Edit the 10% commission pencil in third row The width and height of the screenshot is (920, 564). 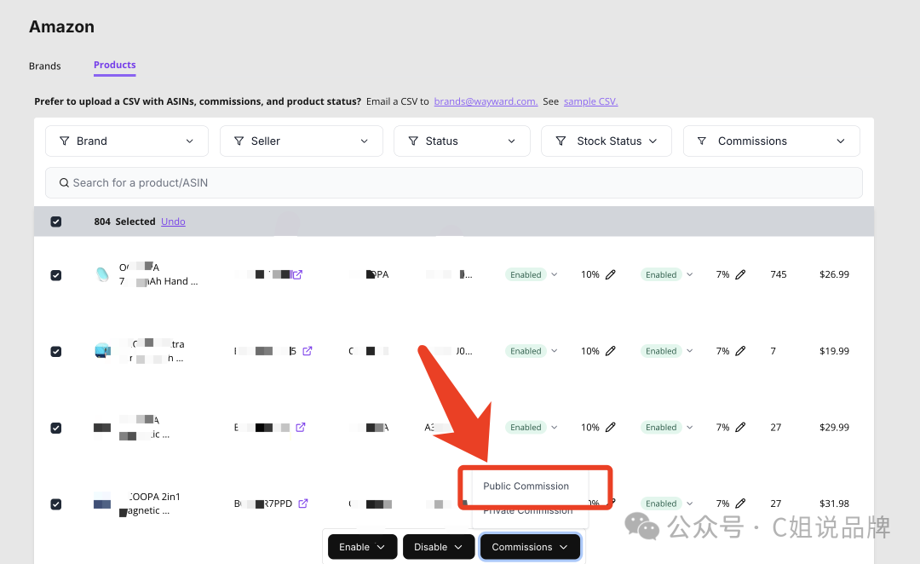610,428
